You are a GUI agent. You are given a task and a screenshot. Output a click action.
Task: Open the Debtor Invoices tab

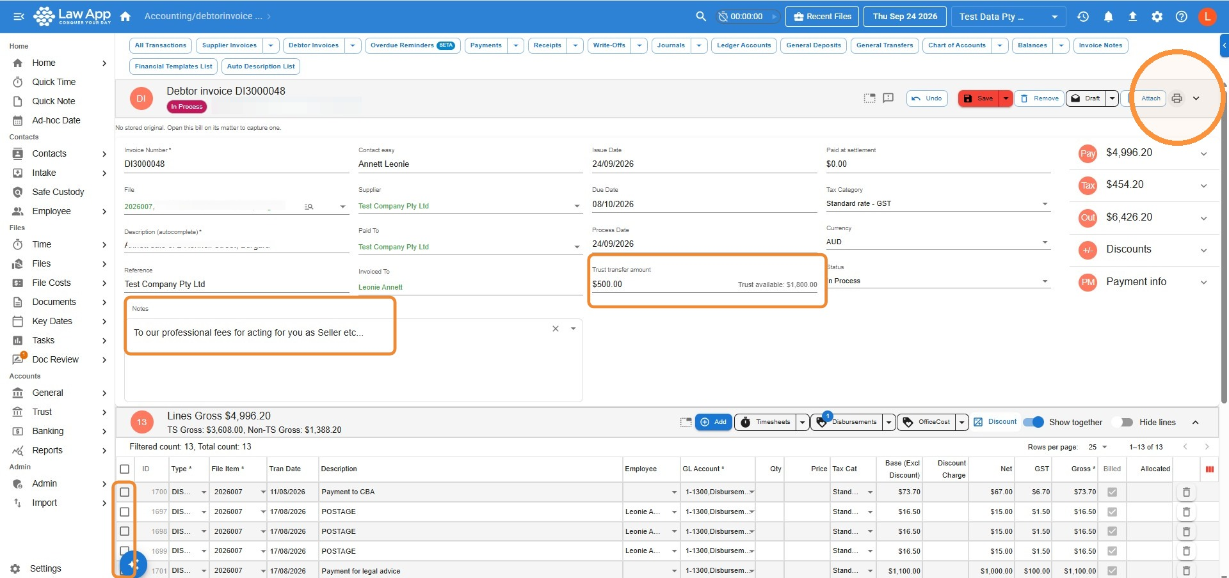point(314,45)
